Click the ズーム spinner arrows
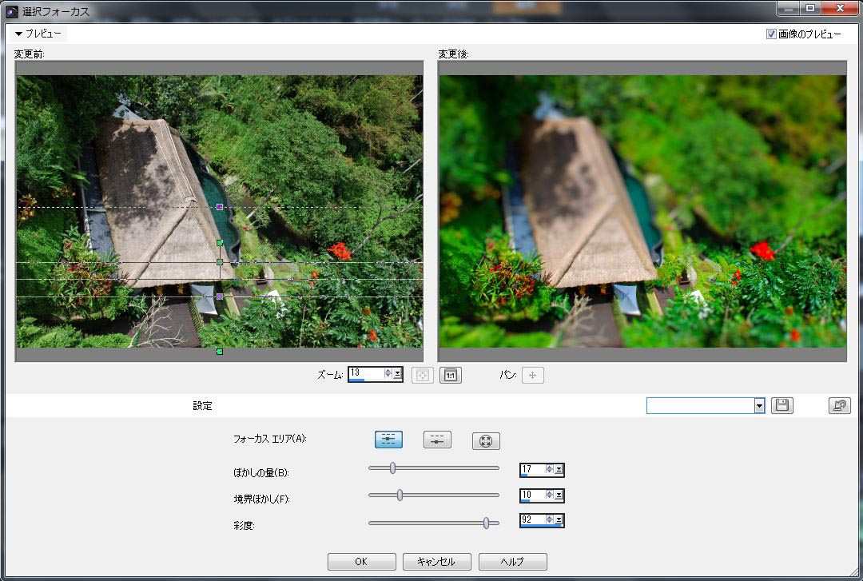The image size is (863, 581). [388, 373]
